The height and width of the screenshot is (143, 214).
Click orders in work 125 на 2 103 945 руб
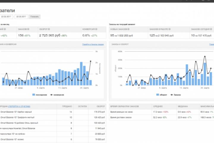point(161,35)
